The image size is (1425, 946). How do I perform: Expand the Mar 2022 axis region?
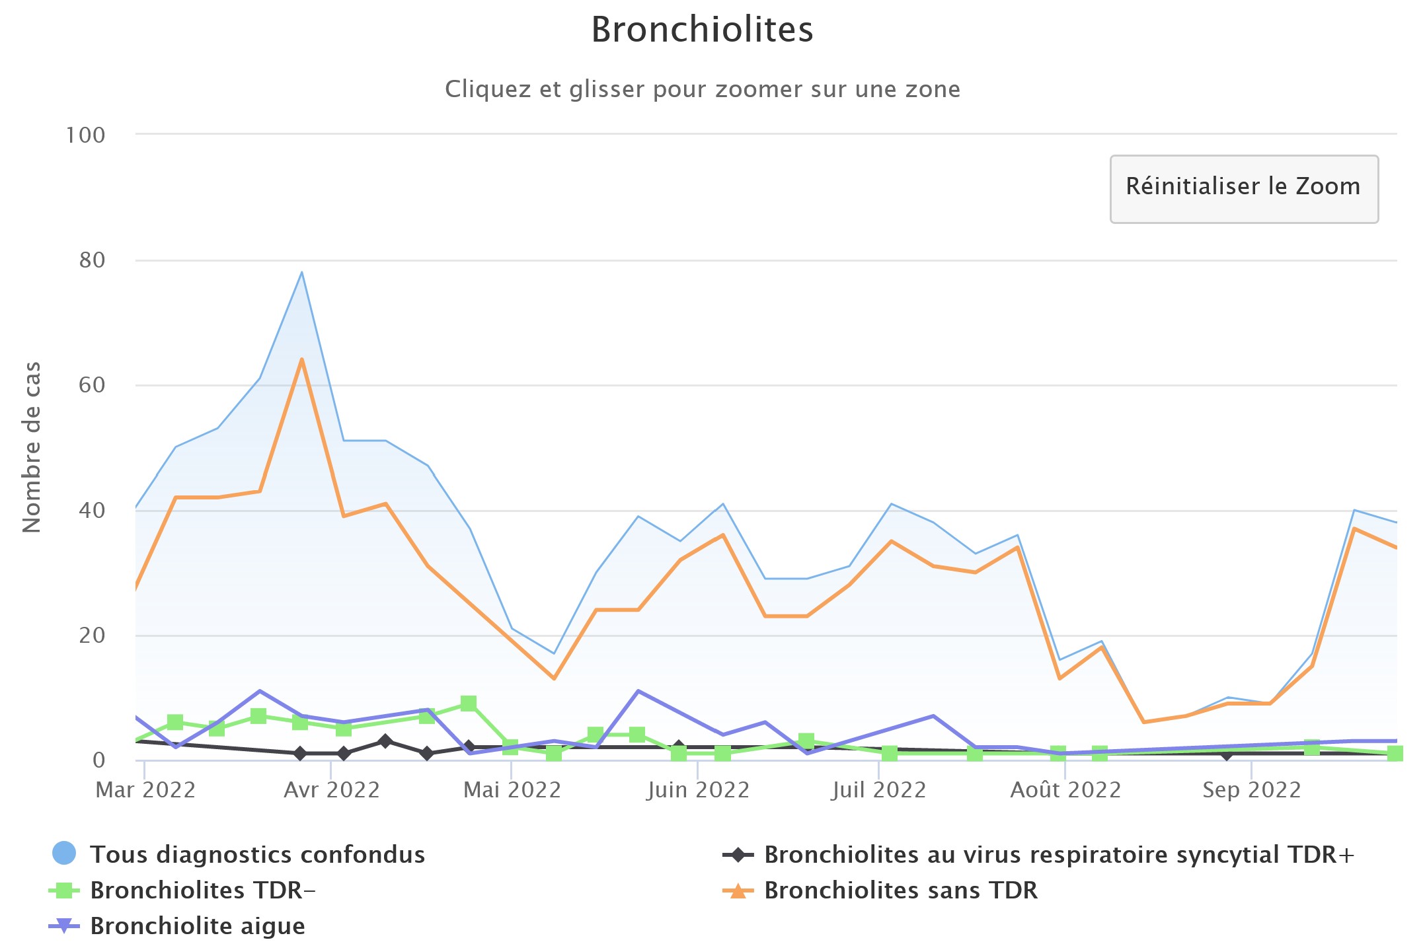(x=147, y=789)
